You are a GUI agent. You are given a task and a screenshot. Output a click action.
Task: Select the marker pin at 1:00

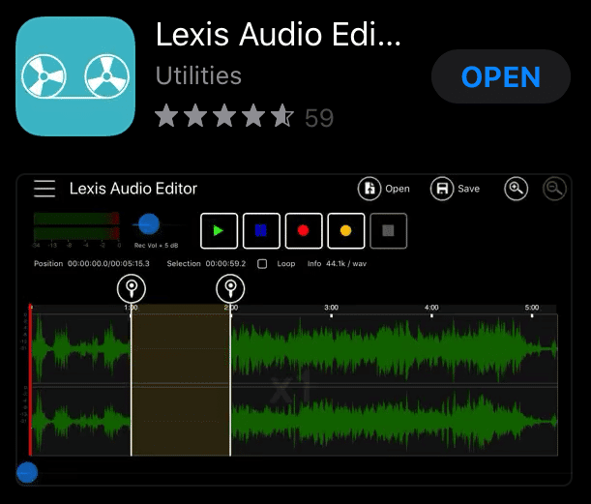[x=132, y=288]
